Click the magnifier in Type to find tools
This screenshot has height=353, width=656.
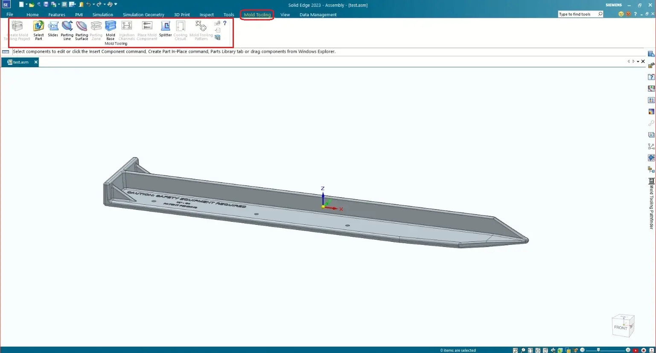click(x=600, y=14)
